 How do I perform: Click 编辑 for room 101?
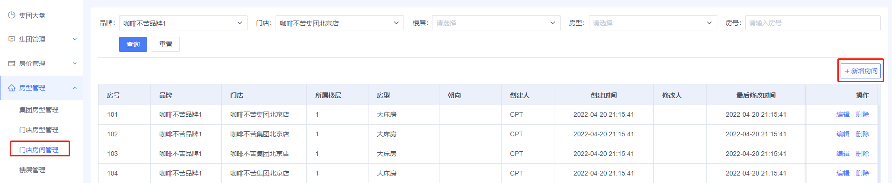843,114
